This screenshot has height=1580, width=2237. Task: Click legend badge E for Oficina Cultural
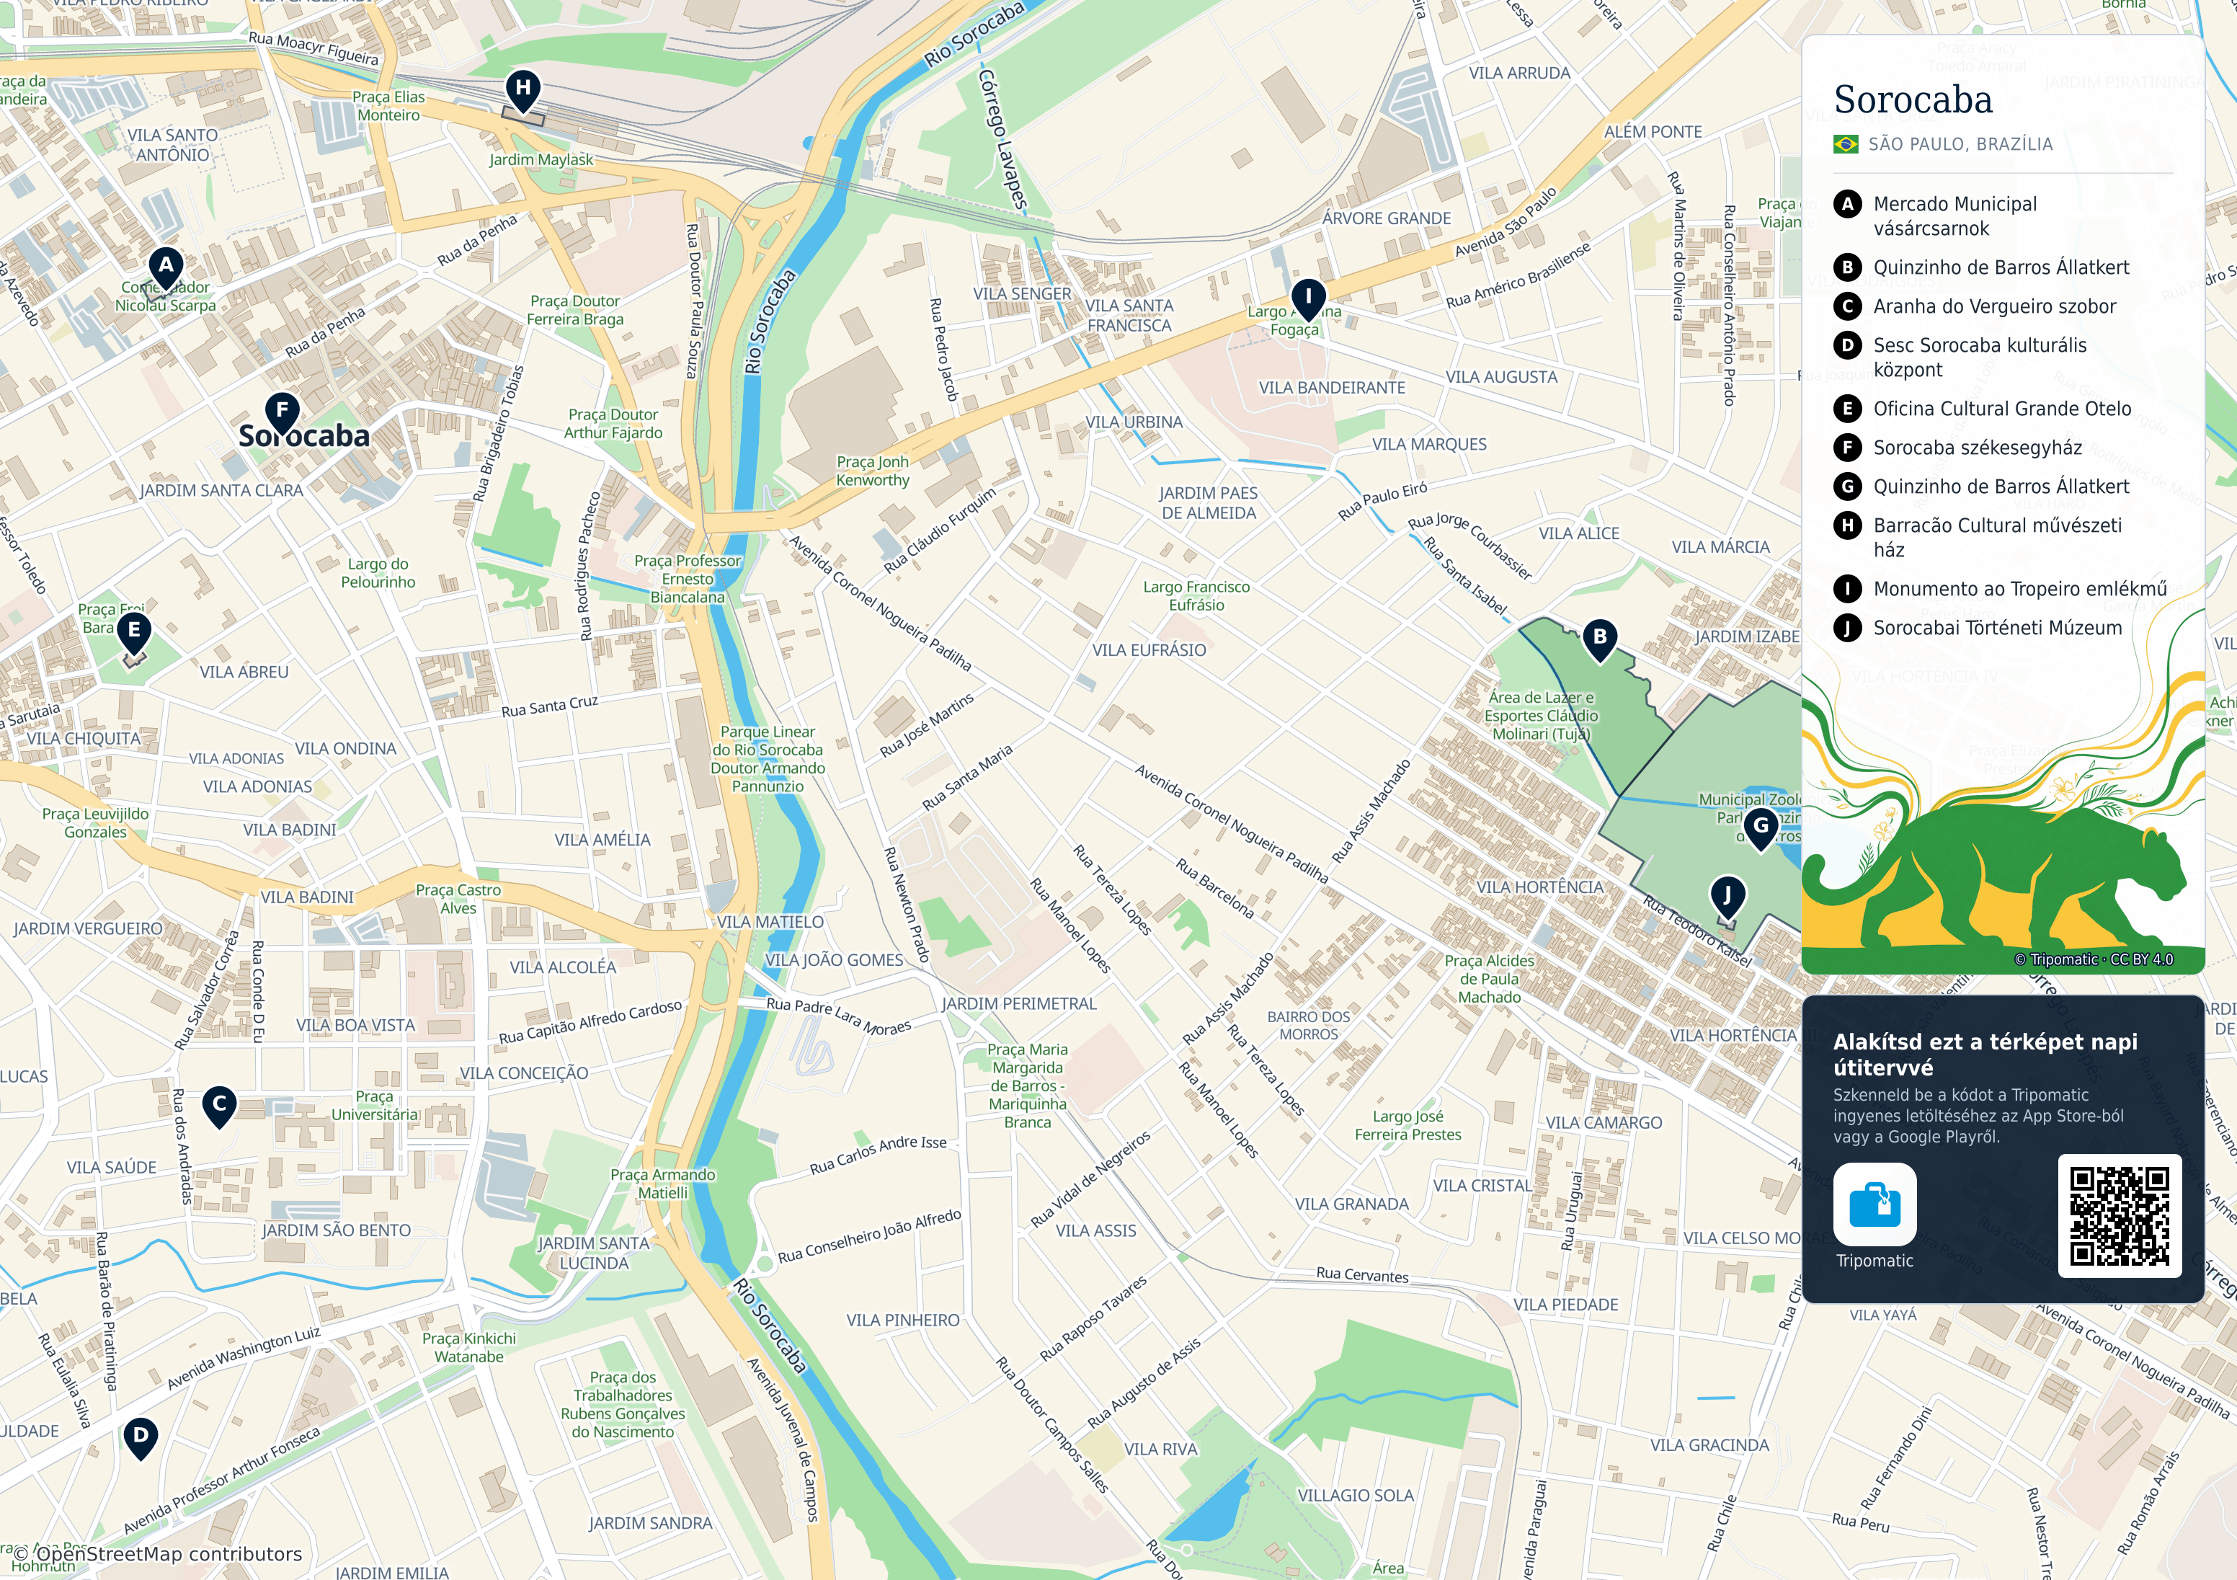pos(1847,409)
